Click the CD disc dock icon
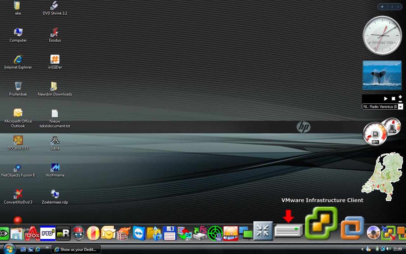This screenshot has height=254, width=406. pos(373,233)
